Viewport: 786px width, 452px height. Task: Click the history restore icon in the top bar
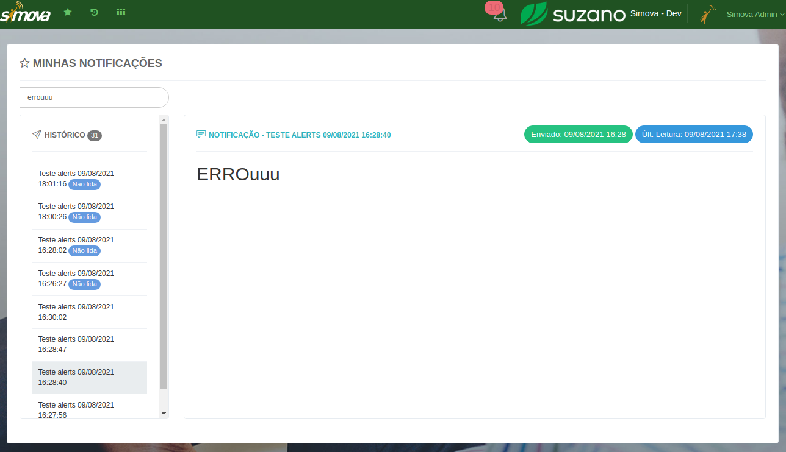click(x=93, y=12)
